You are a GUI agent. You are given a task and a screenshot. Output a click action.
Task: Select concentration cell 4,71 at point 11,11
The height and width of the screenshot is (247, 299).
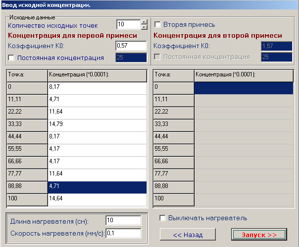click(97, 101)
